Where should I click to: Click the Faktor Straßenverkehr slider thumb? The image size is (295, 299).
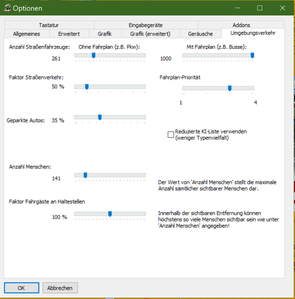click(x=87, y=87)
